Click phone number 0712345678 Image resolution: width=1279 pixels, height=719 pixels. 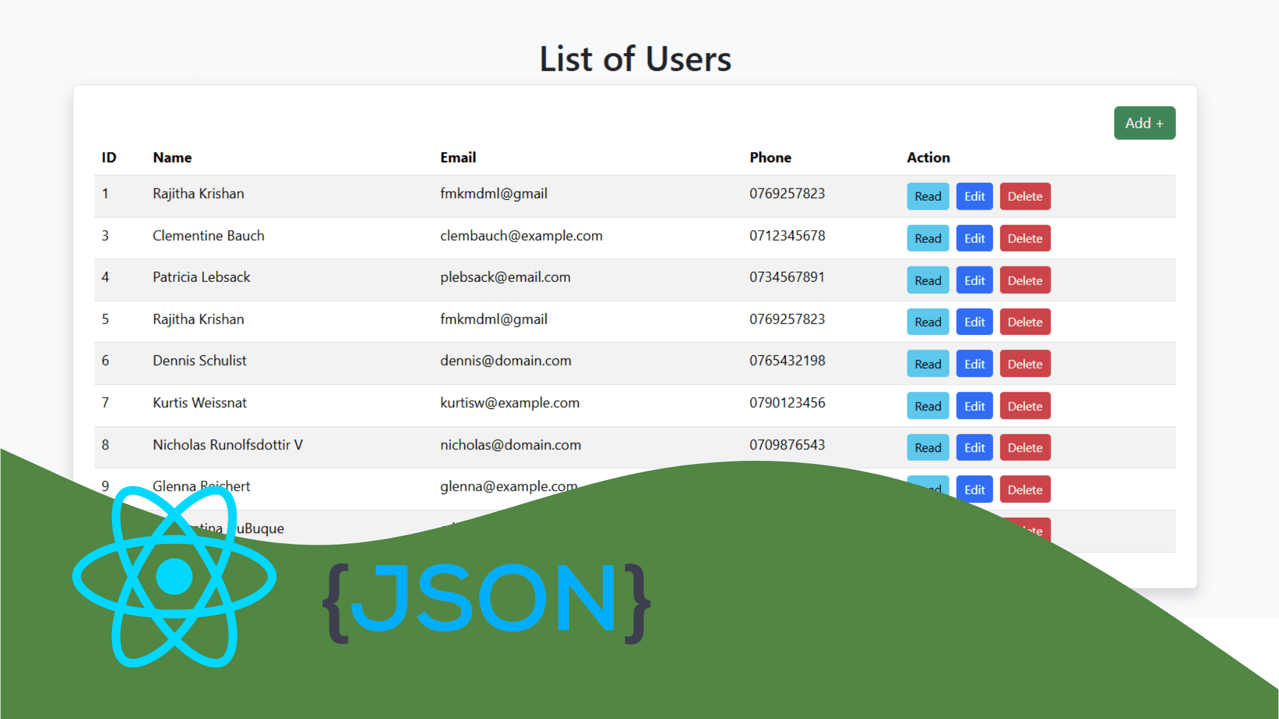coord(787,236)
